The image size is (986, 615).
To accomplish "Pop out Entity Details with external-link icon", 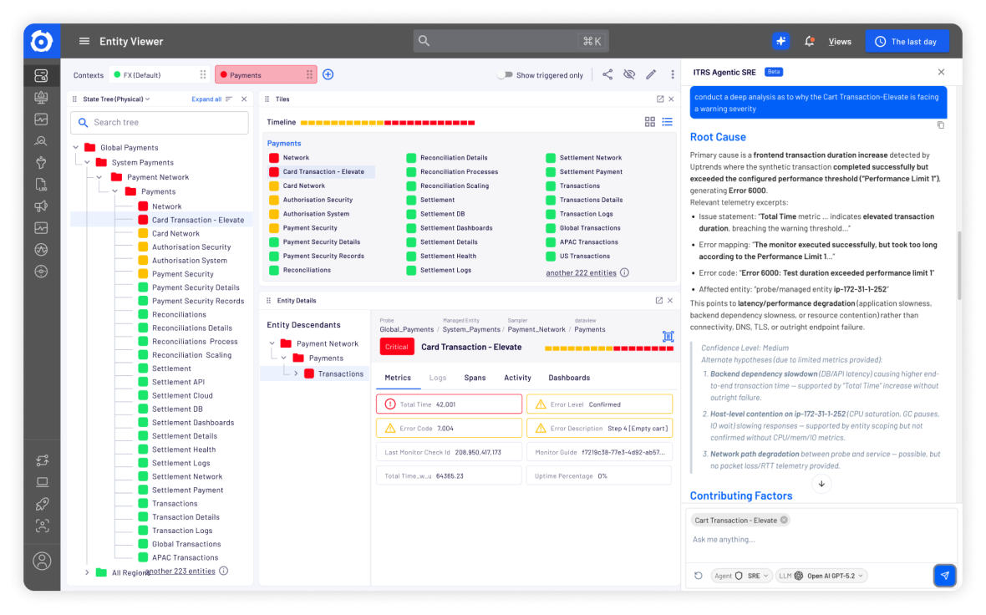I will (659, 300).
